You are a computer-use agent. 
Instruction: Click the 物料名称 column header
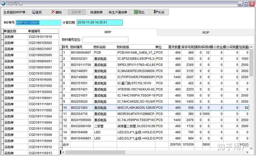[x=100, y=47]
